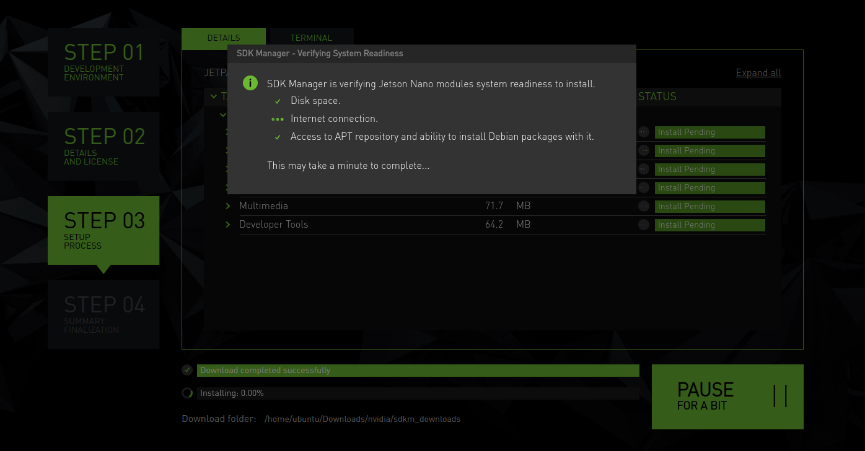Screen dimensions: 865x451
Task: Click the Install Pending bar for Multimedia
Action: click(x=710, y=206)
